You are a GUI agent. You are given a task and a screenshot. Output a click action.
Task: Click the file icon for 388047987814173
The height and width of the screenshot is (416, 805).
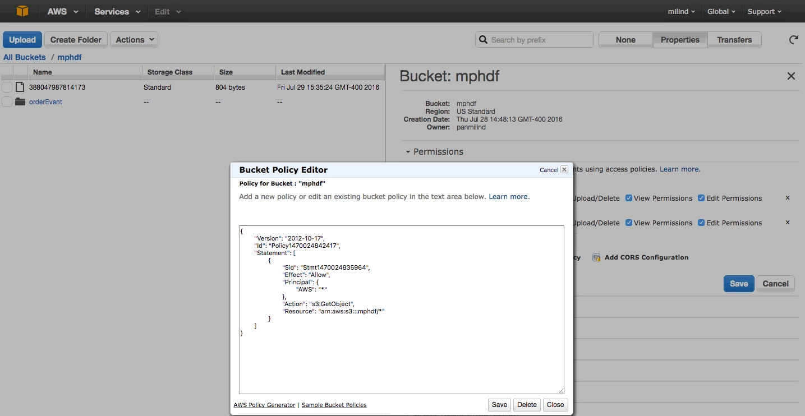(x=20, y=87)
